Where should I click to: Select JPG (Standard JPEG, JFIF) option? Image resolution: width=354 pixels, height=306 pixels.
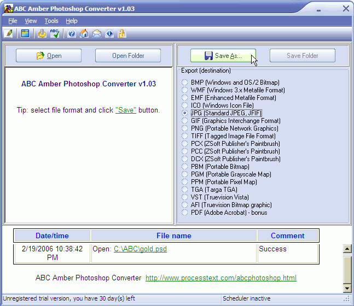click(222, 113)
